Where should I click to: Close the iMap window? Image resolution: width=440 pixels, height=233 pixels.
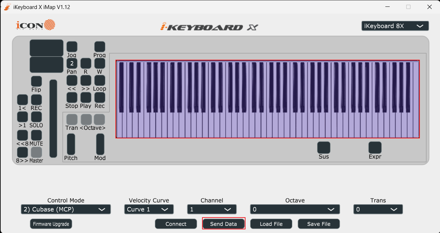[429, 7]
